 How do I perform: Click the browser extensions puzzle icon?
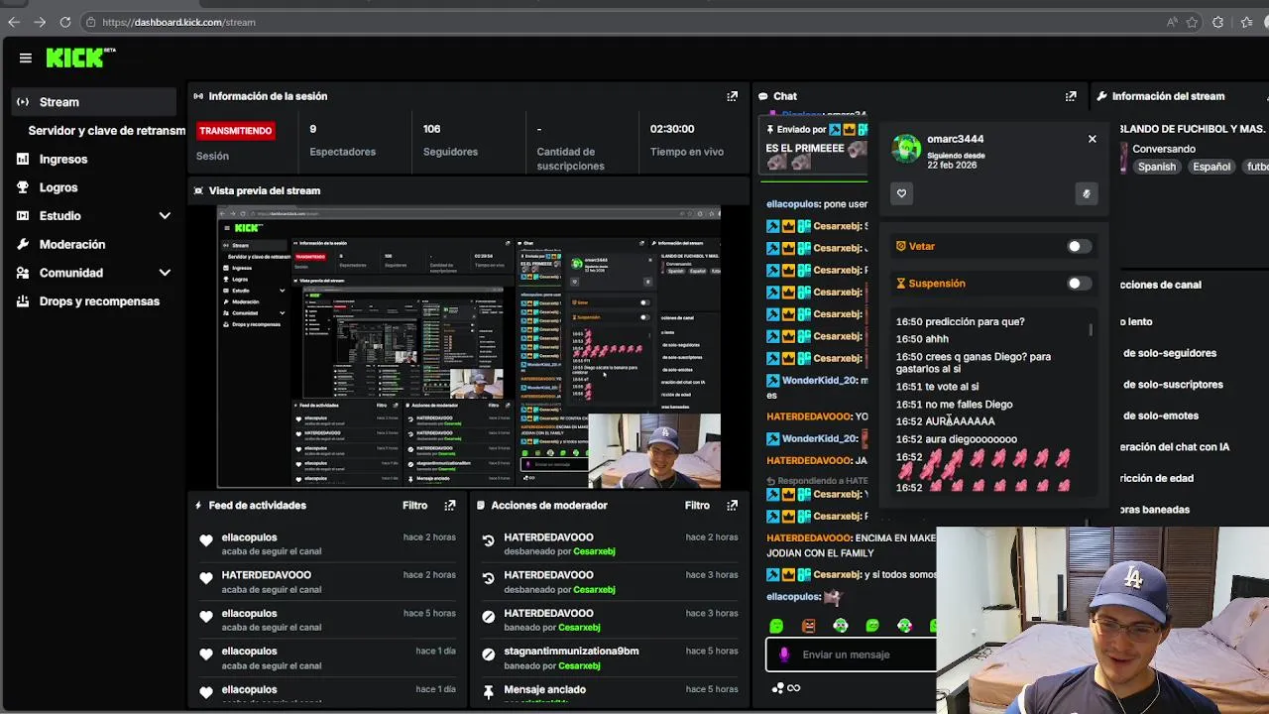(1218, 22)
